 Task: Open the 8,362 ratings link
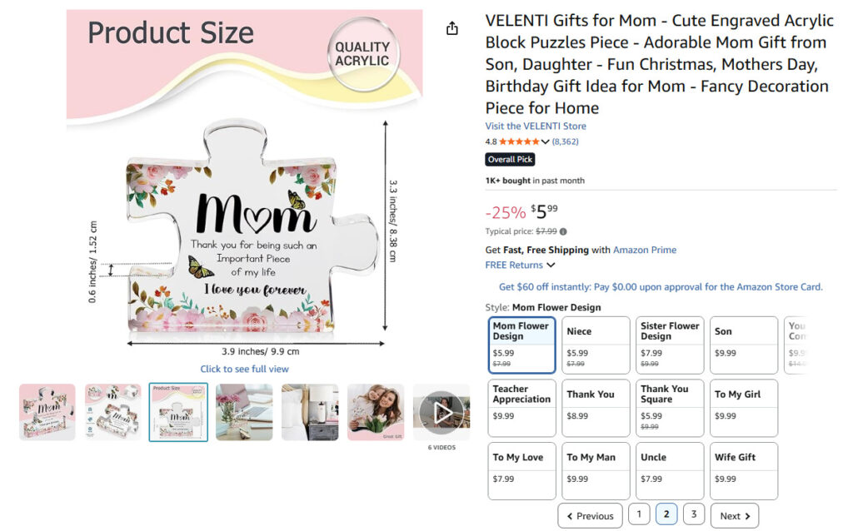click(566, 141)
